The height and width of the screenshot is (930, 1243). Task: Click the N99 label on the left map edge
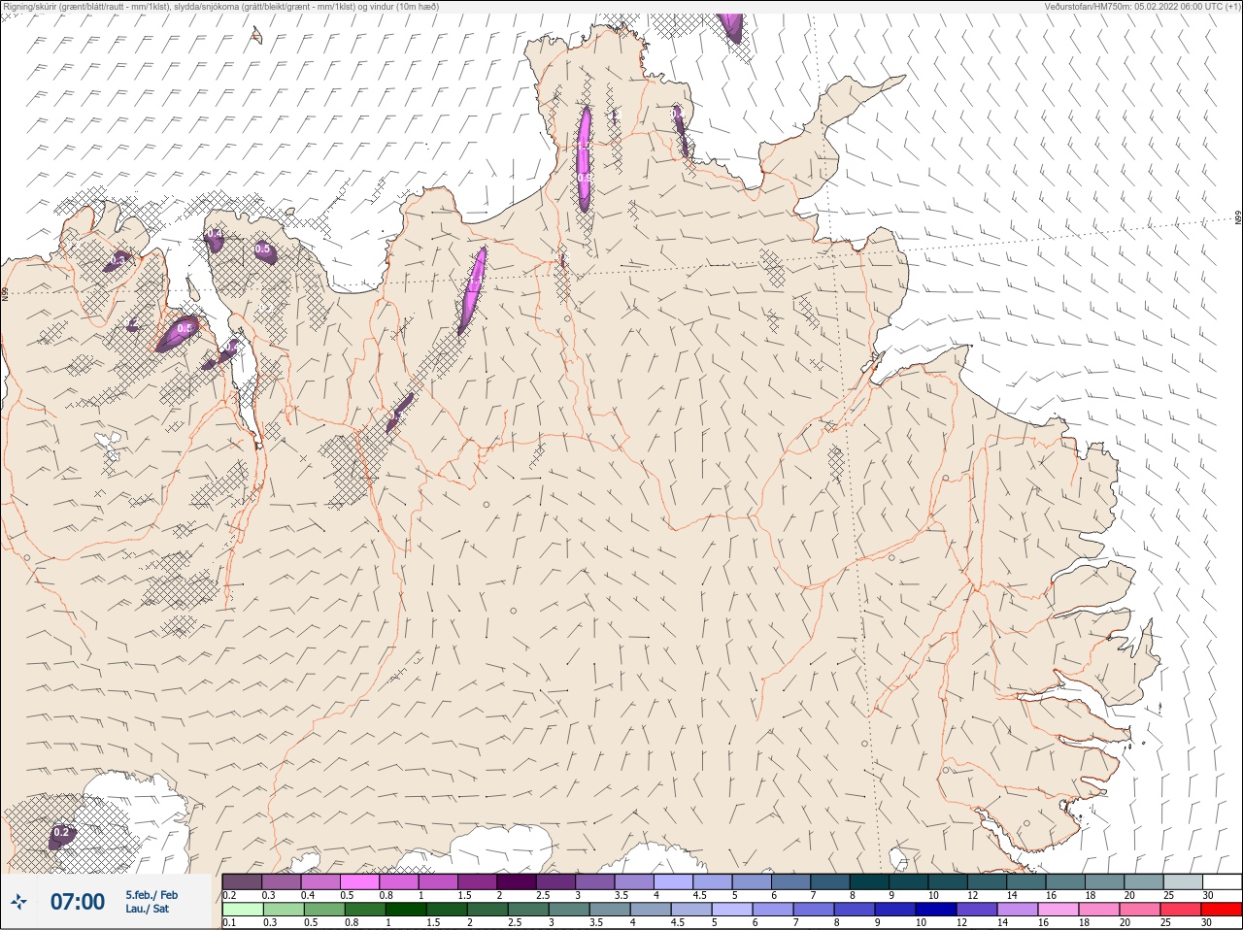click(5, 292)
